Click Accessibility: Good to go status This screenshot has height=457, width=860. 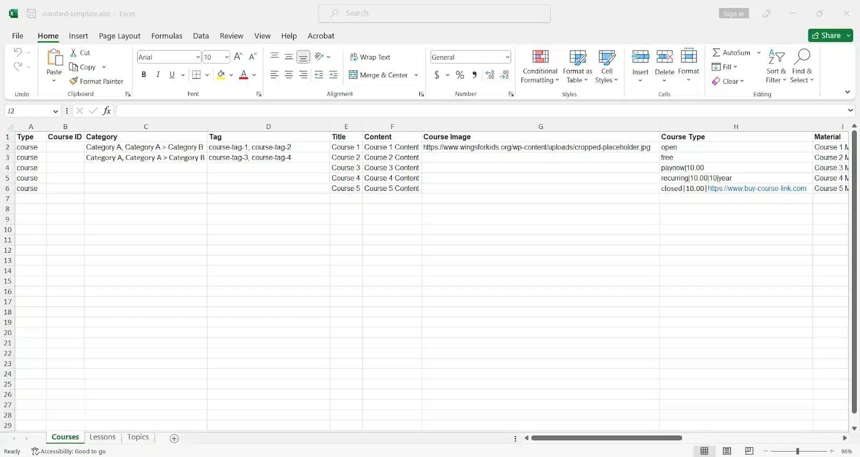click(x=68, y=451)
